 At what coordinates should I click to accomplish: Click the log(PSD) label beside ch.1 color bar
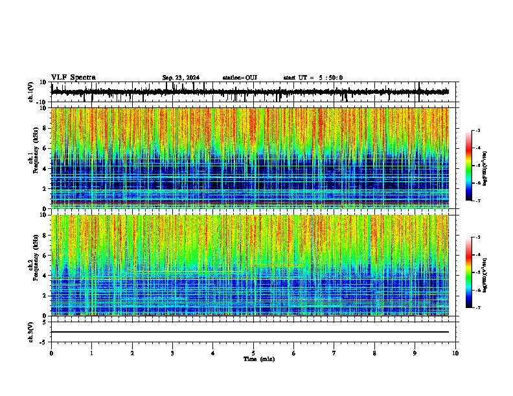point(484,169)
